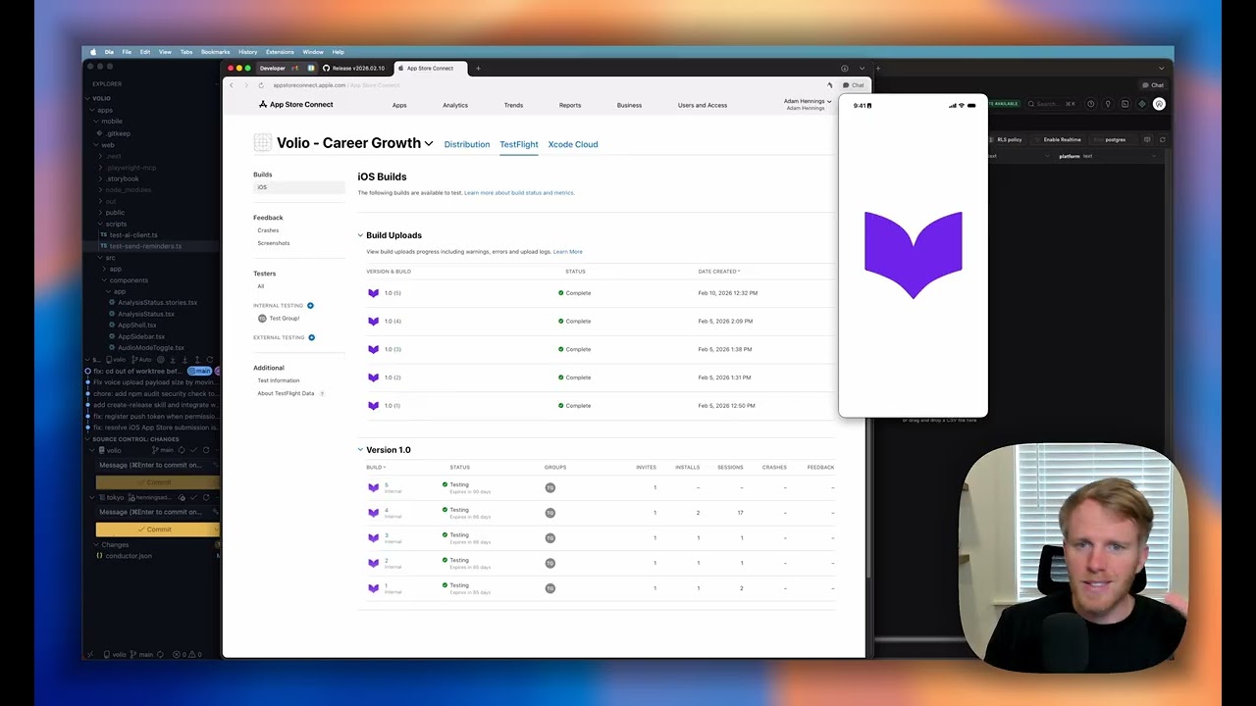This screenshot has height=706, width=1256.
Task: Open Trends in App Store Connect header
Action: [x=513, y=105]
